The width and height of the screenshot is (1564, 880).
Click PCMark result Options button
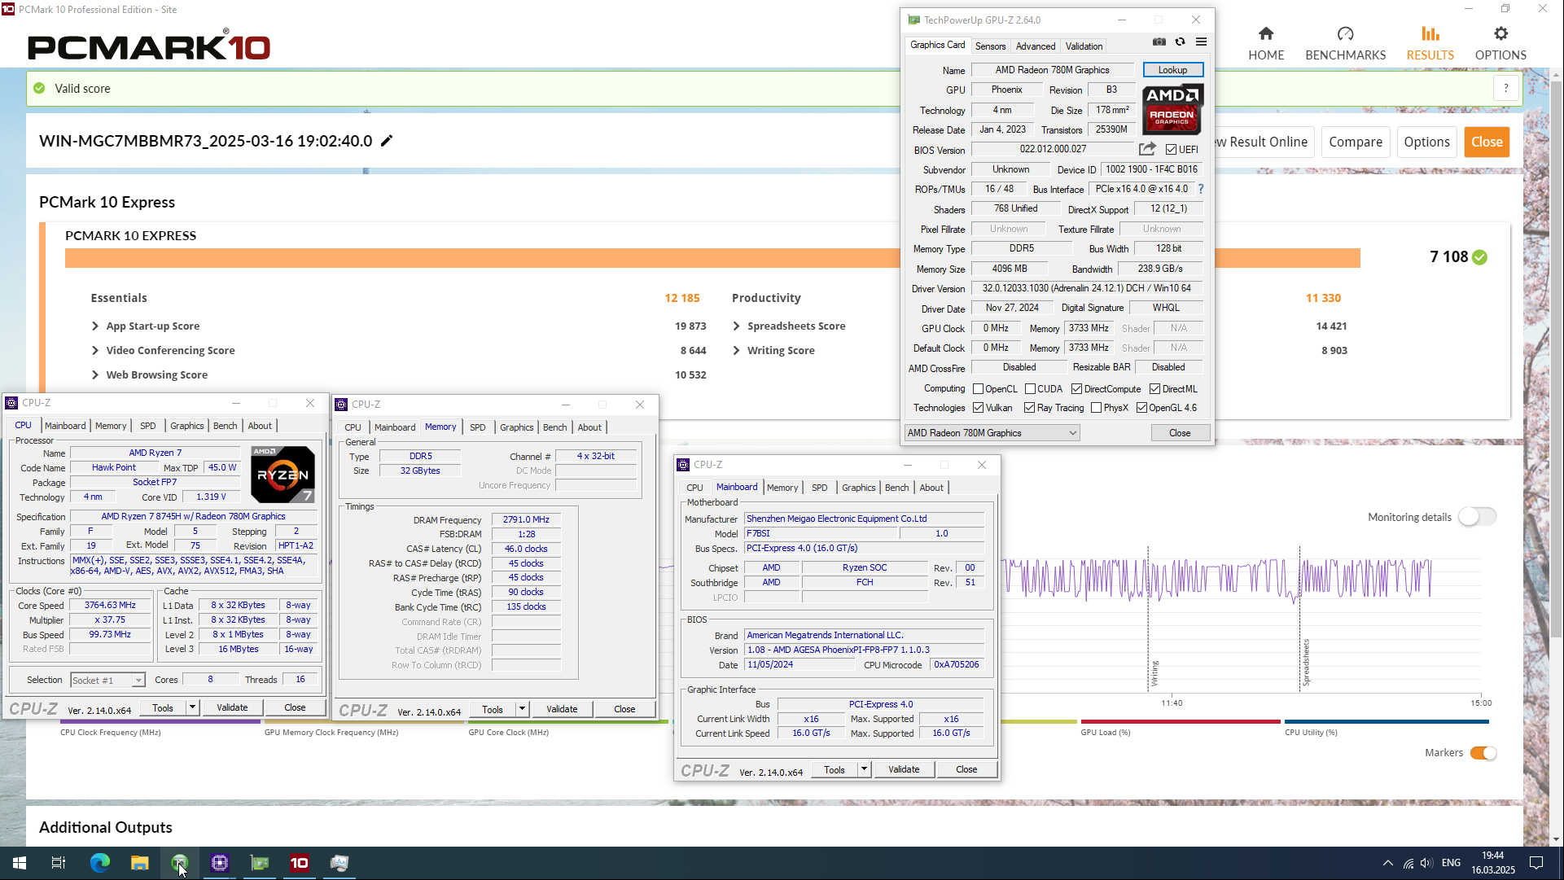pyautogui.click(x=1426, y=142)
